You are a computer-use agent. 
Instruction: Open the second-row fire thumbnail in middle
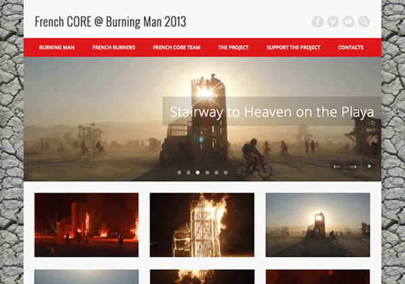pyautogui.click(x=202, y=277)
